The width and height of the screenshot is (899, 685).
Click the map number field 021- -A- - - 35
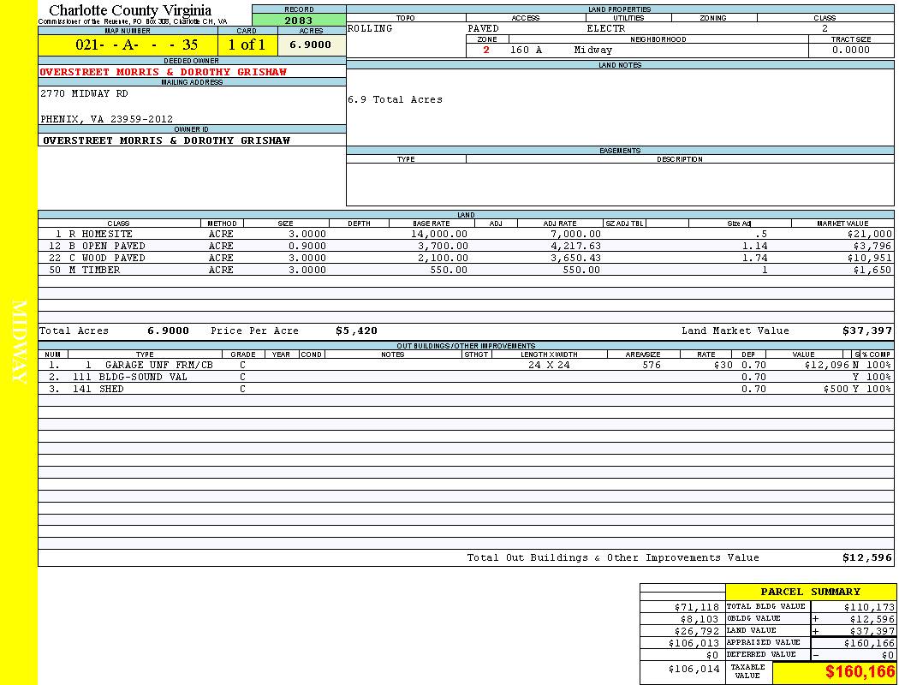(x=128, y=45)
